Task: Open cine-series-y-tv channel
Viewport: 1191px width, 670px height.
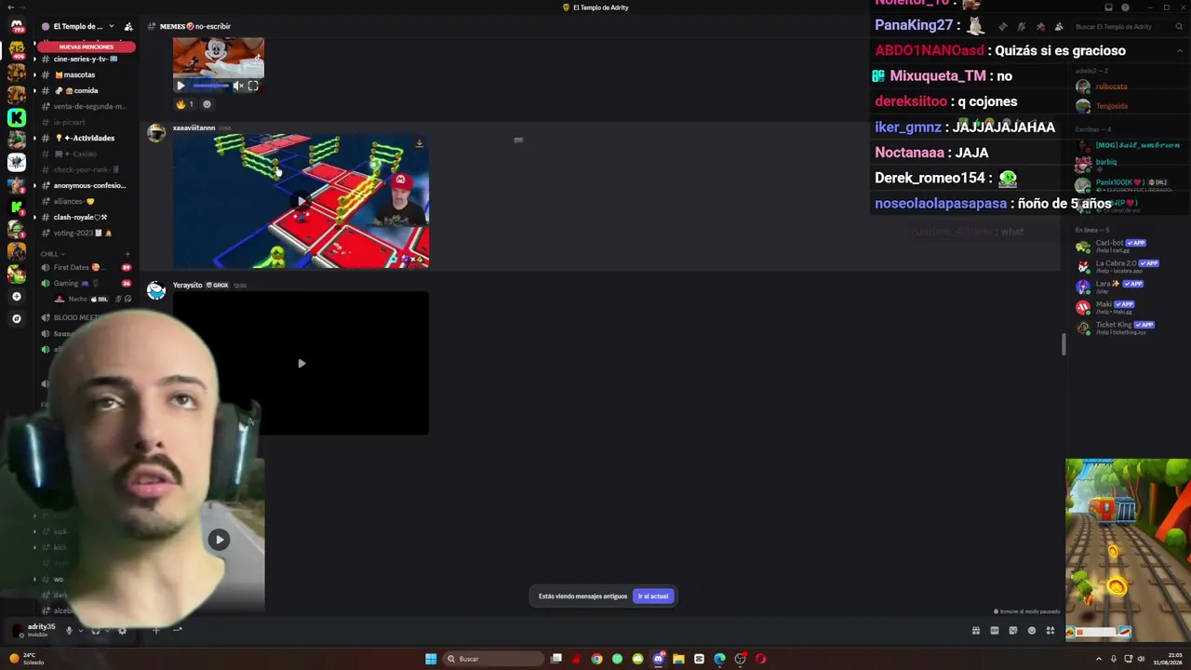Action: (x=84, y=59)
